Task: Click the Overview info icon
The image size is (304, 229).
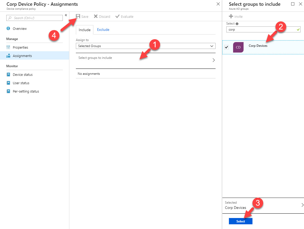Action: click(8, 28)
